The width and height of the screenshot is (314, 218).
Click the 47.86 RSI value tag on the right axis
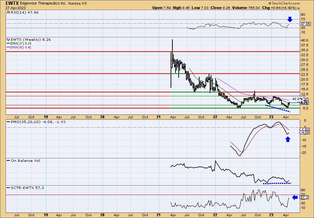[305, 24]
